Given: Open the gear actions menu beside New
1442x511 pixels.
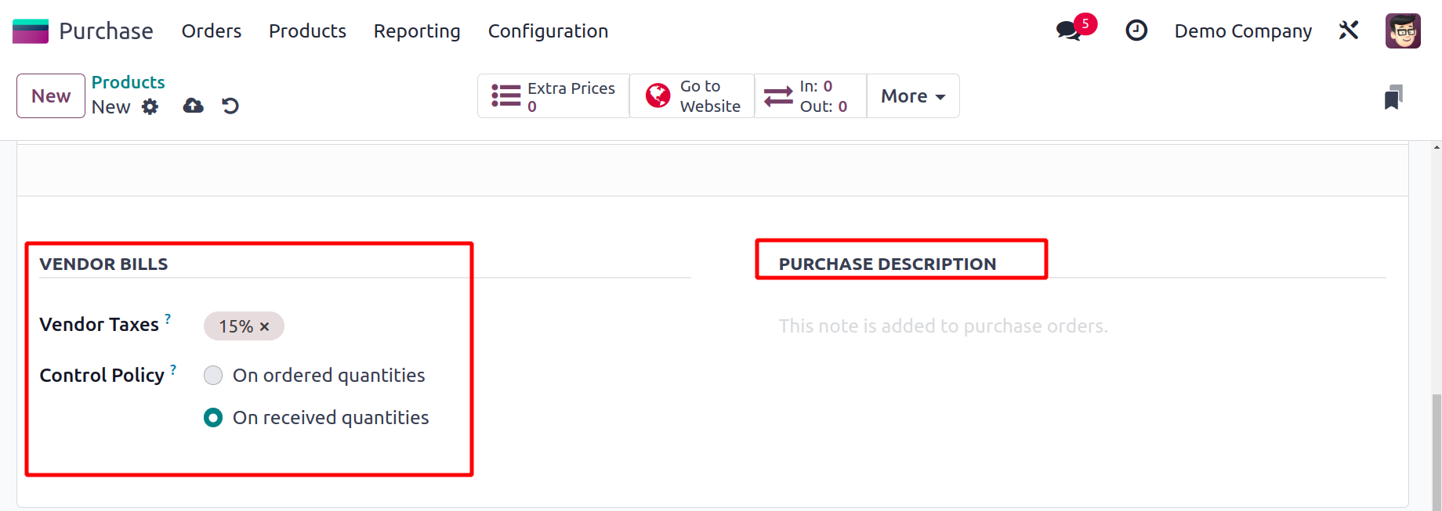Looking at the screenshot, I should (150, 107).
